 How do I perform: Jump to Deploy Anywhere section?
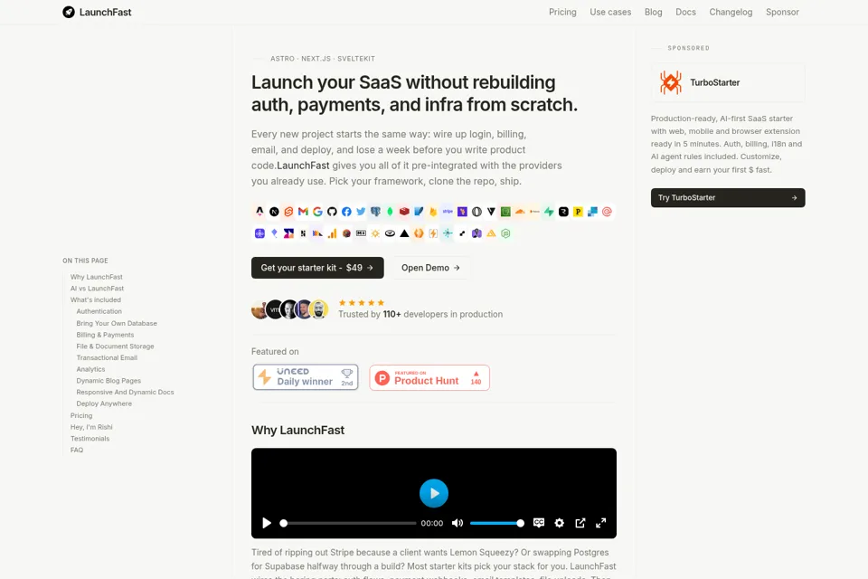tap(104, 403)
